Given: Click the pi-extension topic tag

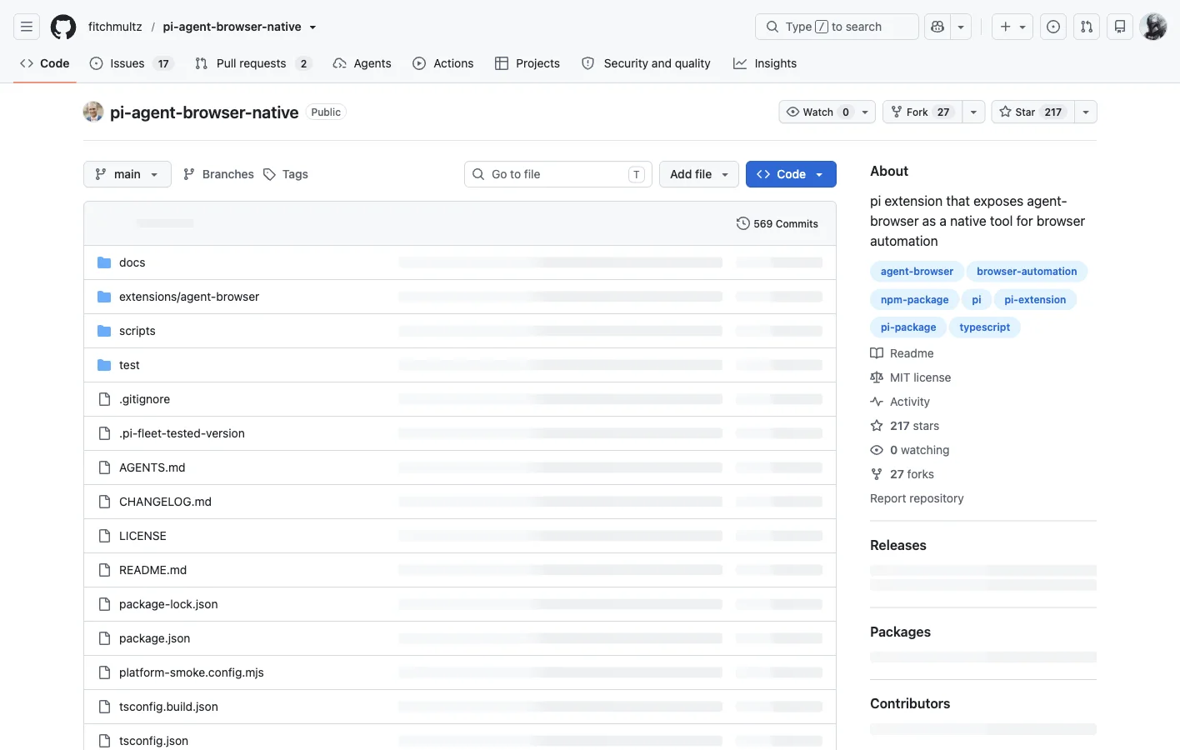Looking at the screenshot, I should coord(1035,300).
